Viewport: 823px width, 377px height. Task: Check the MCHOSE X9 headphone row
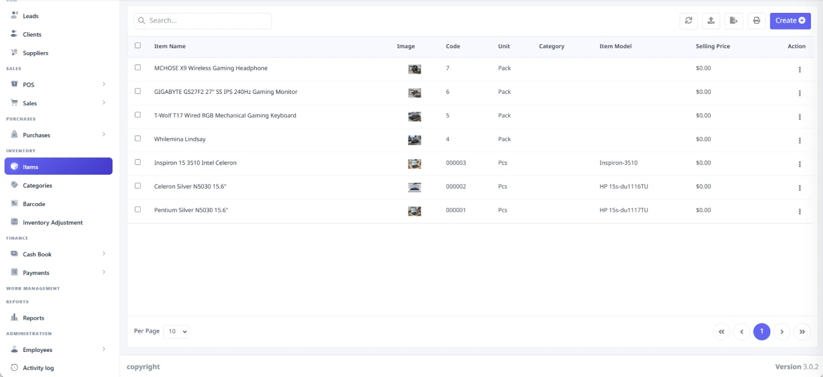point(138,67)
